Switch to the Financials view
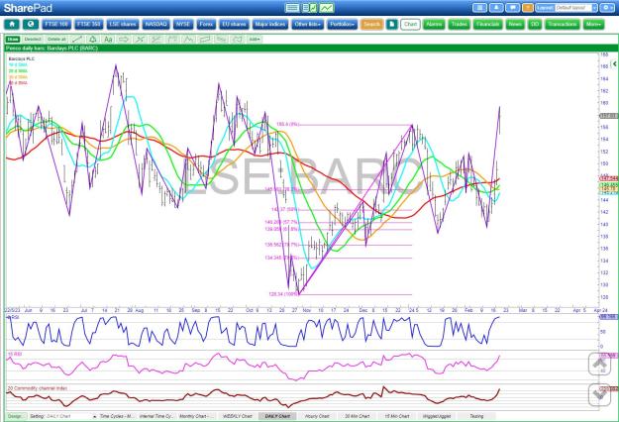 (487, 24)
